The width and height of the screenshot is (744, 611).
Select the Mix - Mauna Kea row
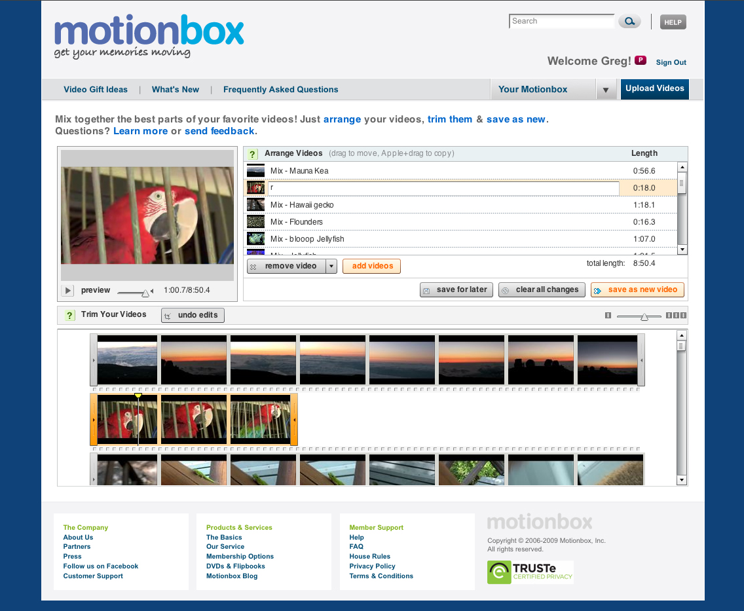click(x=460, y=171)
